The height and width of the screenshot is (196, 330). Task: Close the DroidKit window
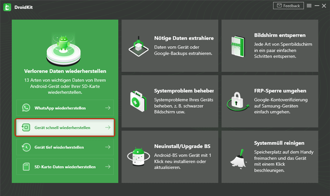[324, 6]
